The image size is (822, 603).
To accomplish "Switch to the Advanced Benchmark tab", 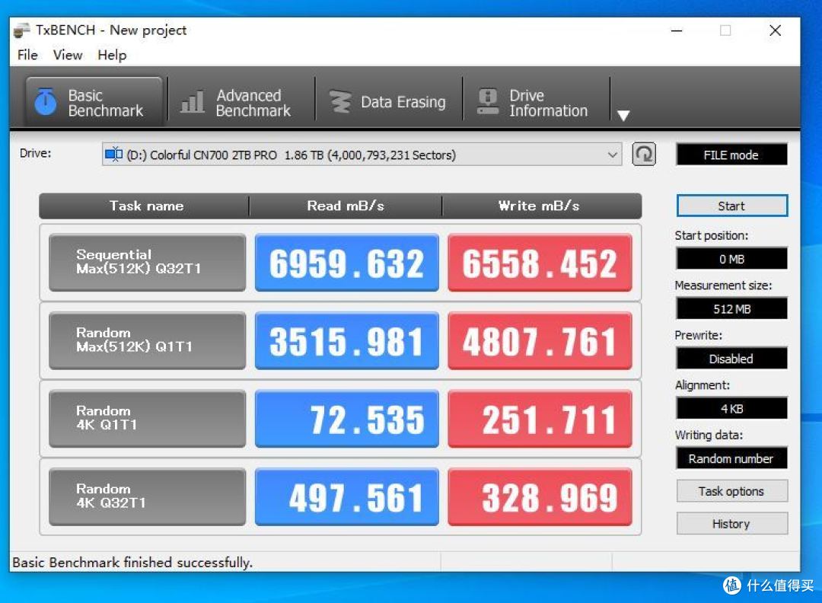I will click(x=241, y=102).
